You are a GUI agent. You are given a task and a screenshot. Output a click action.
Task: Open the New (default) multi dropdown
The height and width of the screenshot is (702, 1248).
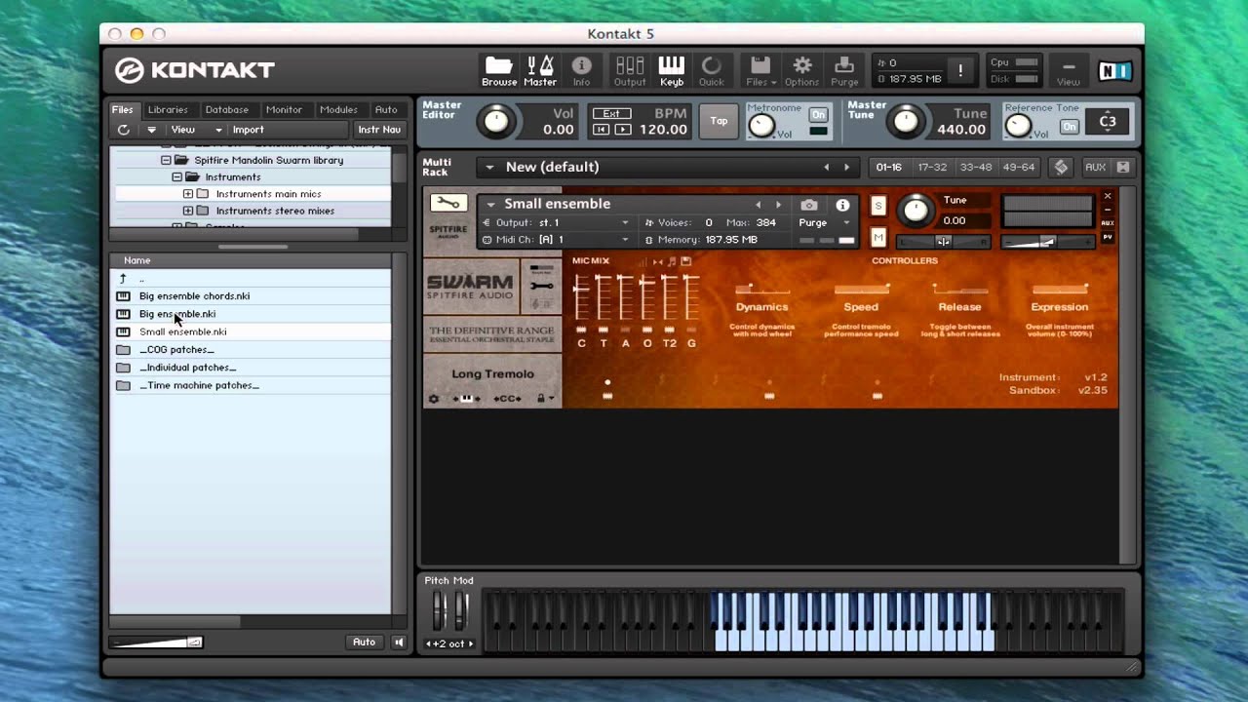click(489, 168)
